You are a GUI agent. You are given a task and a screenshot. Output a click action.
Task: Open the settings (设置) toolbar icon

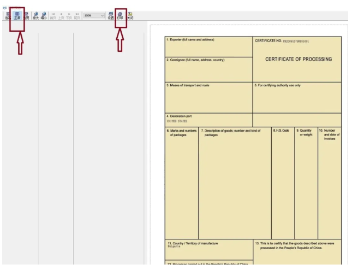pyautogui.click(x=111, y=15)
